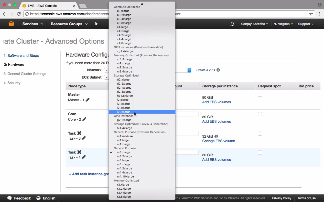This screenshot has height=202, width=324.
Task: Choose d2.2xlarge storage optimized instance
Action: tap(142, 84)
